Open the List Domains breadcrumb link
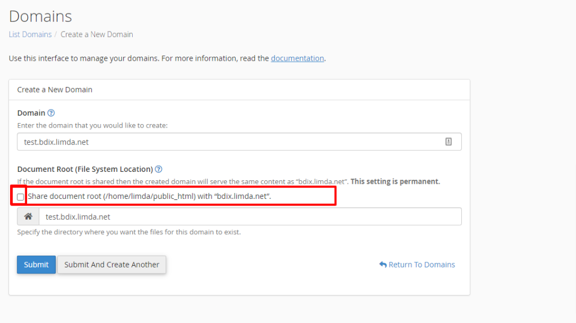Viewport: 576px width, 323px height. point(30,34)
